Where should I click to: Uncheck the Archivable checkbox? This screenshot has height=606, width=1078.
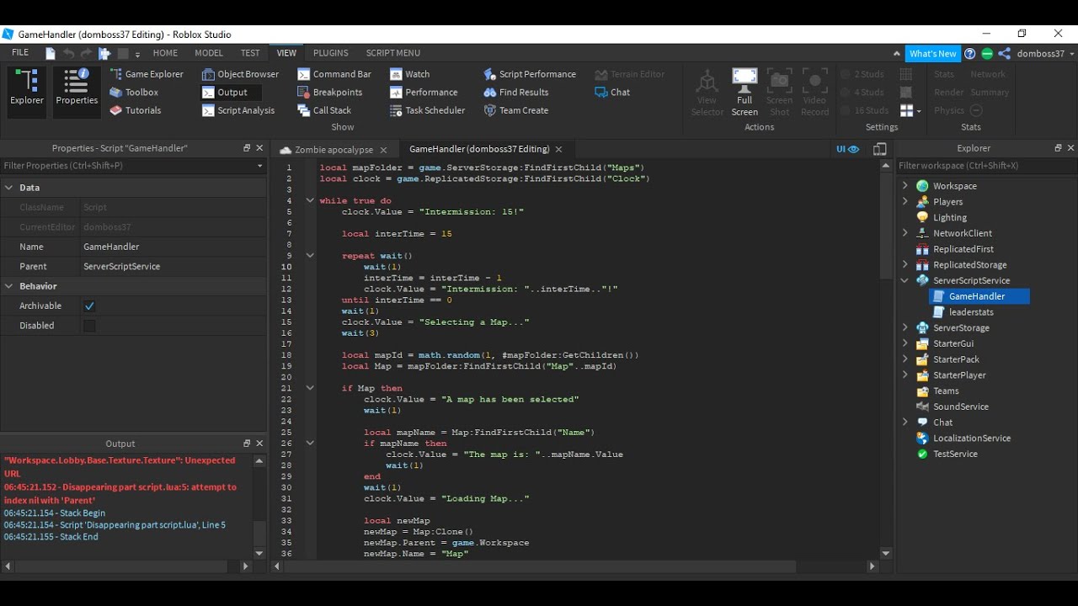click(89, 306)
